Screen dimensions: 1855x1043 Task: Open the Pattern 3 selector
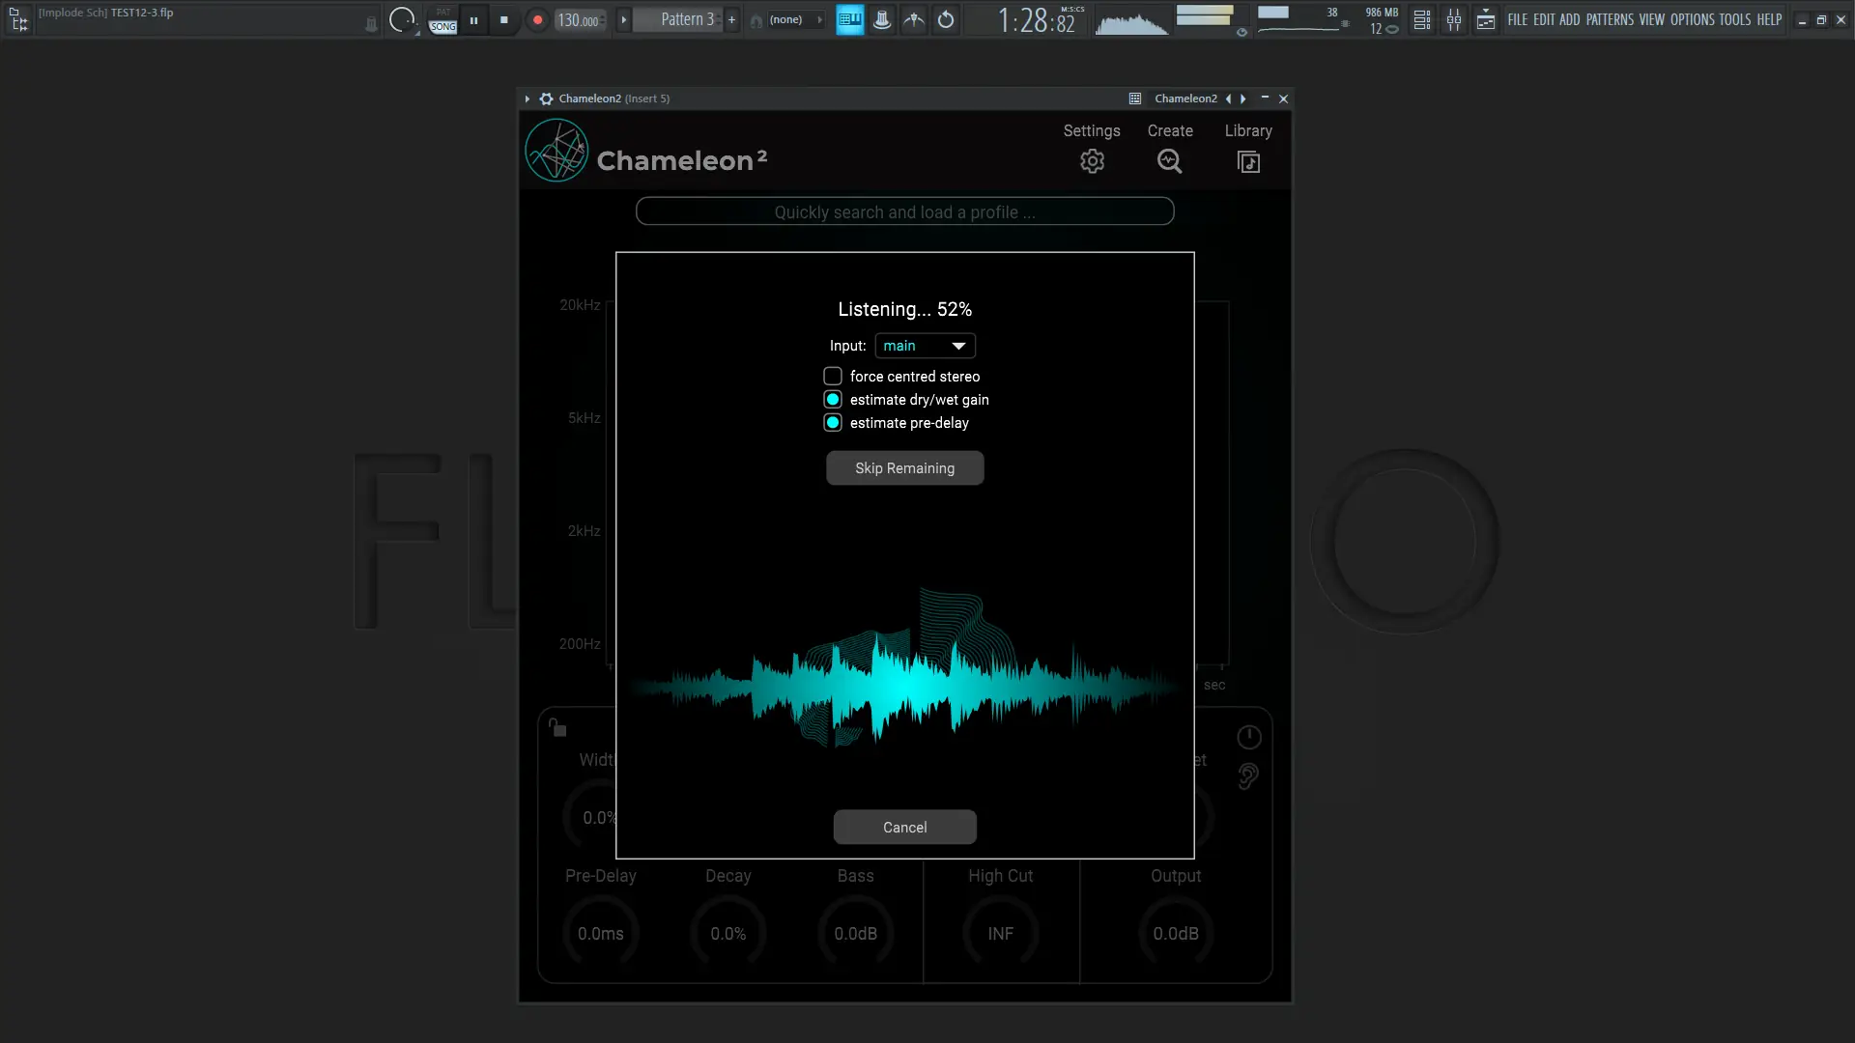pyautogui.click(x=687, y=19)
